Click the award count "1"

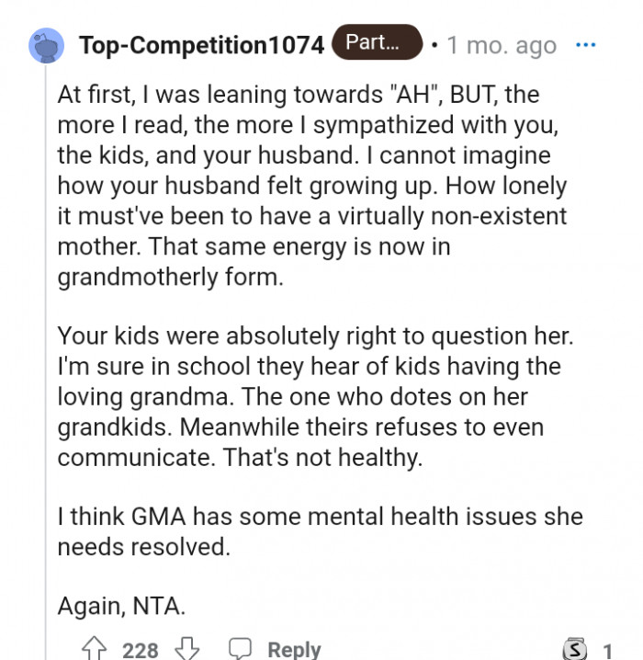[607, 650]
